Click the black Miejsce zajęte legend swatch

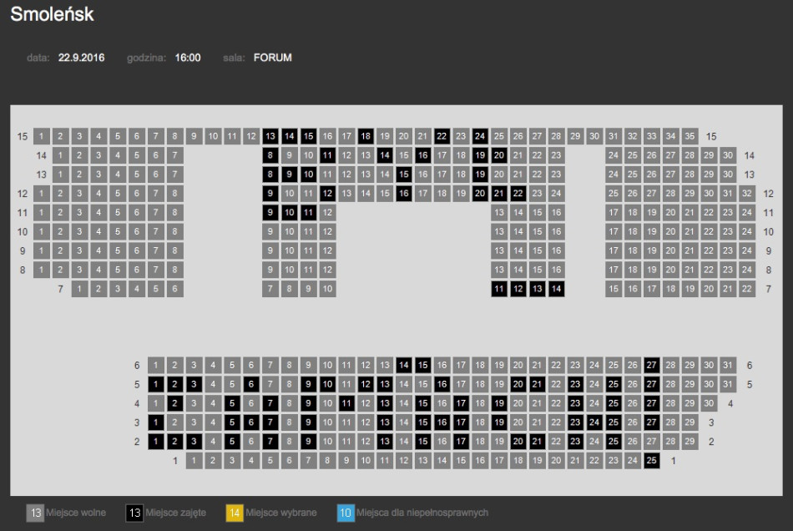tap(134, 513)
